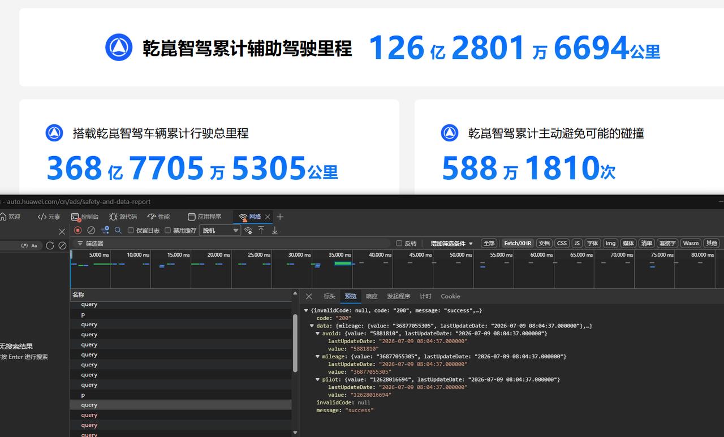Close the search side panel

tap(62, 231)
